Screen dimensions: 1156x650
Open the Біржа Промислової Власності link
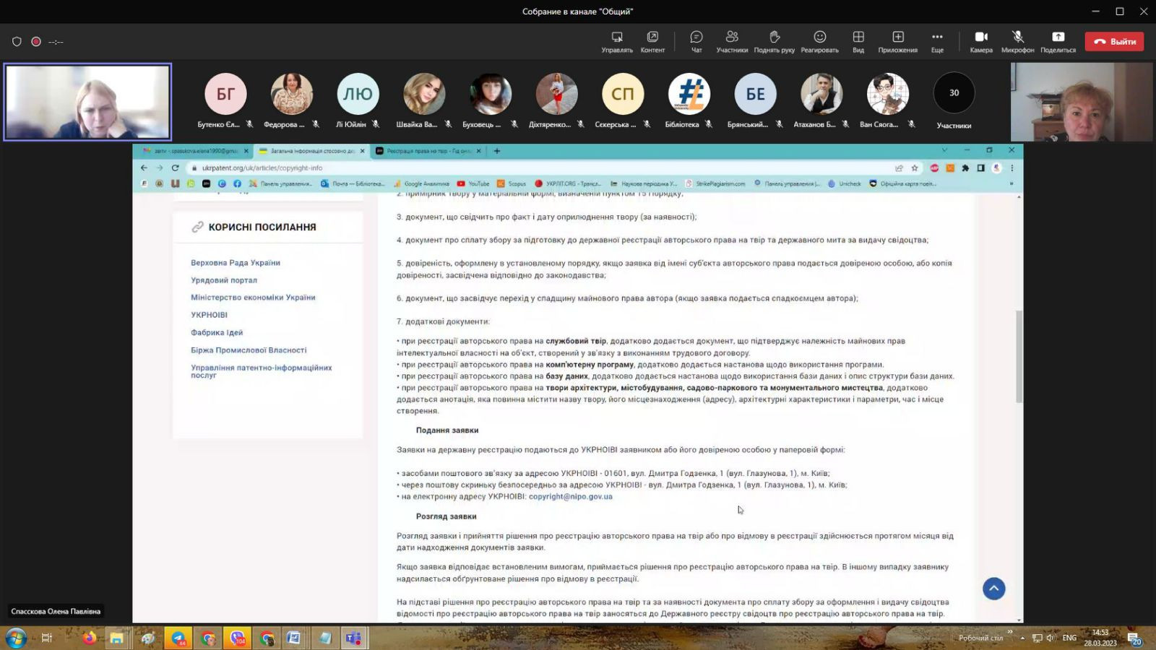click(249, 350)
